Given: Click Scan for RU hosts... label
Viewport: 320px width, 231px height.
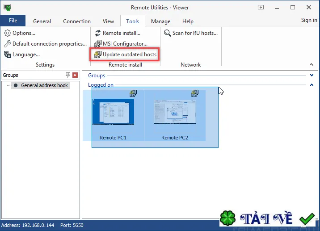Looking at the screenshot, I should click(195, 33).
